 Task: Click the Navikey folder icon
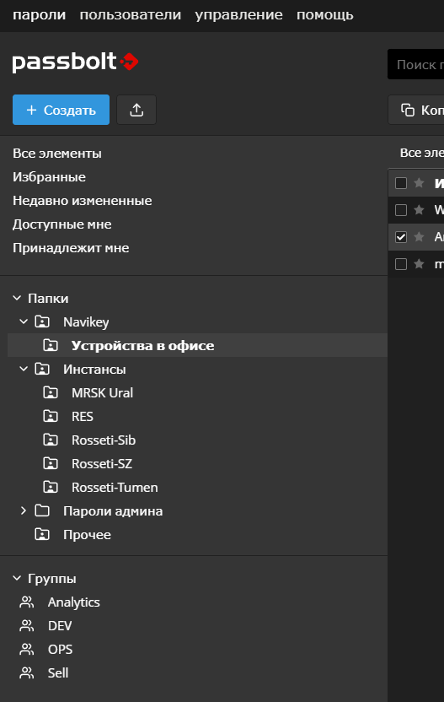[42, 321]
